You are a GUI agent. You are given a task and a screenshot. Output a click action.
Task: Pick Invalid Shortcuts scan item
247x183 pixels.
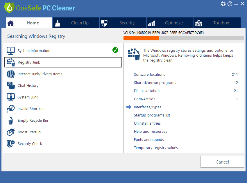coord(63,109)
